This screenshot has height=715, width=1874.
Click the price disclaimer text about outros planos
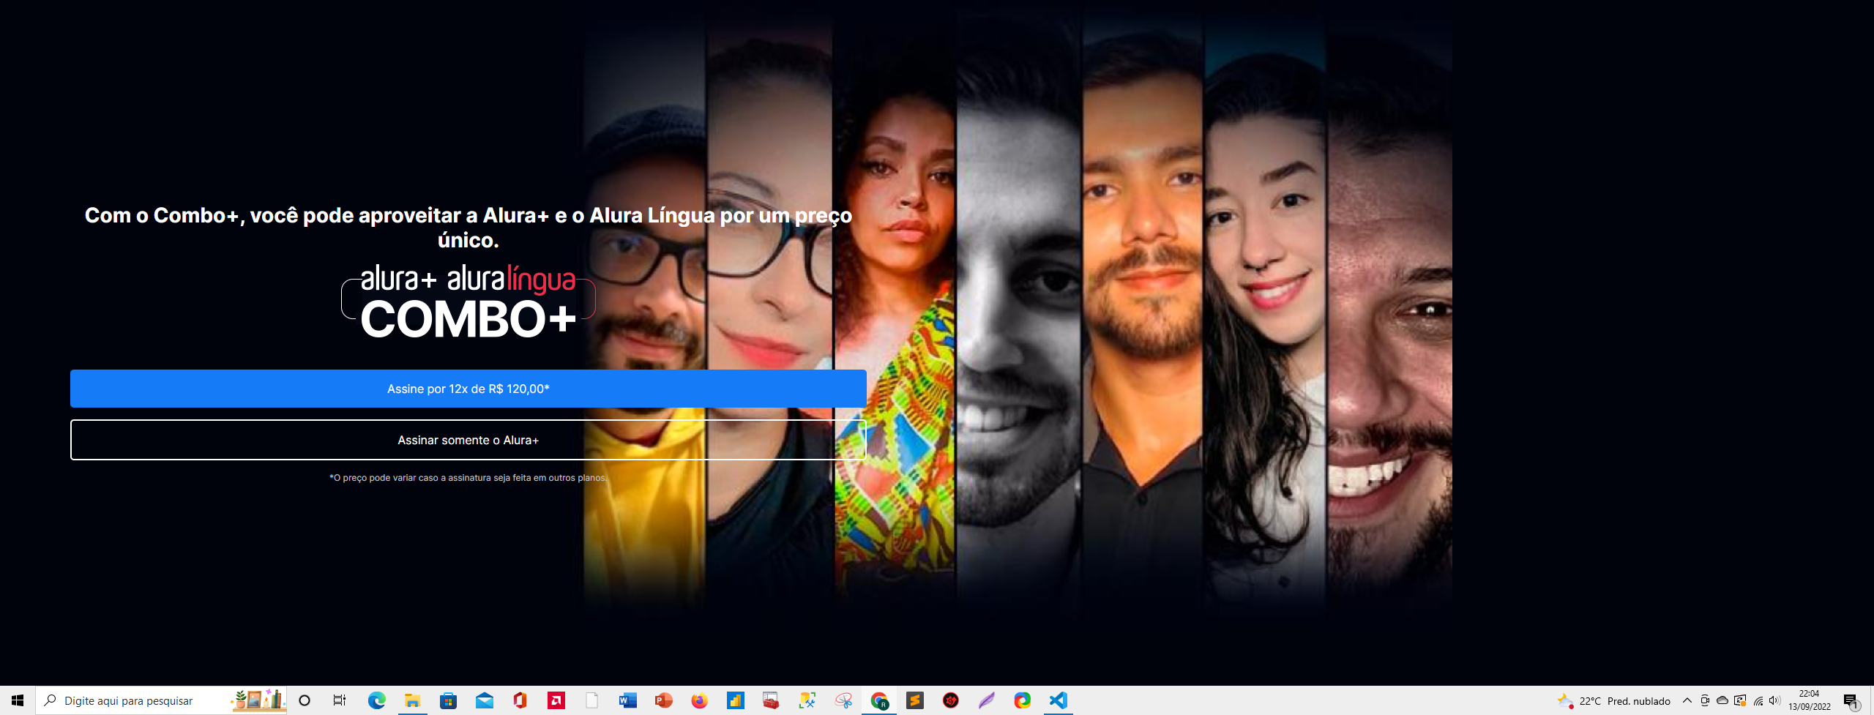[x=468, y=478]
